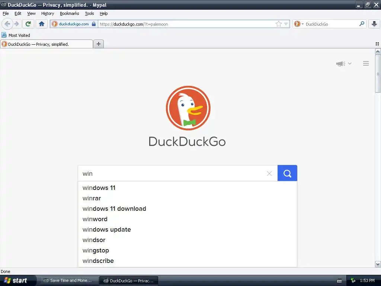Click the magnifier icon in browser search box

point(362,24)
